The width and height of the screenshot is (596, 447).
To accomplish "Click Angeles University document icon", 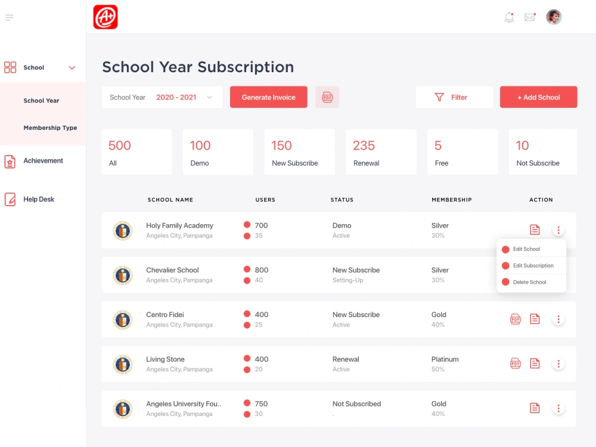I will (x=535, y=408).
